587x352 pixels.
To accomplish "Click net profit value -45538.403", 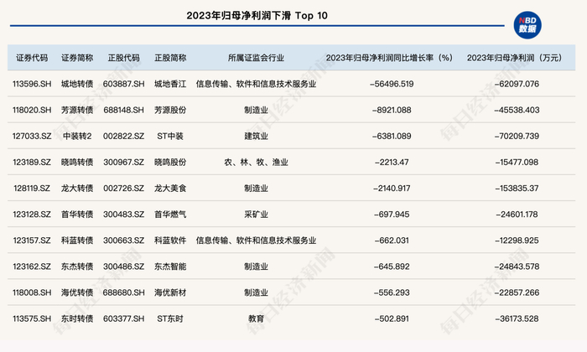I will pyautogui.click(x=517, y=110).
